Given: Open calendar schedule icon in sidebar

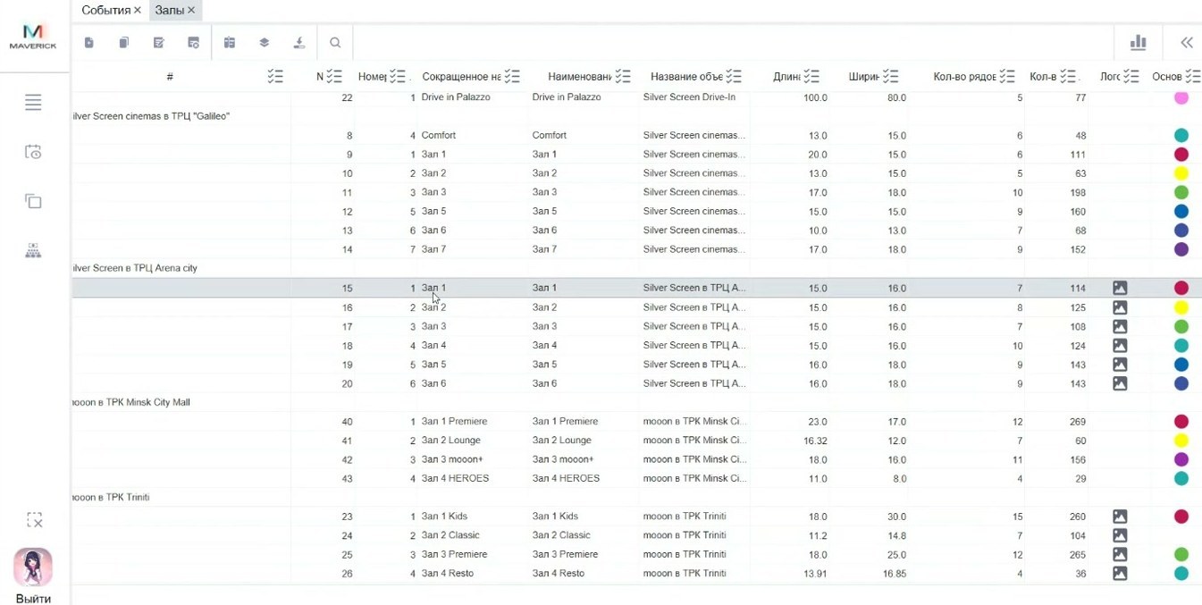Looking at the screenshot, I should click(x=33, y=152).
